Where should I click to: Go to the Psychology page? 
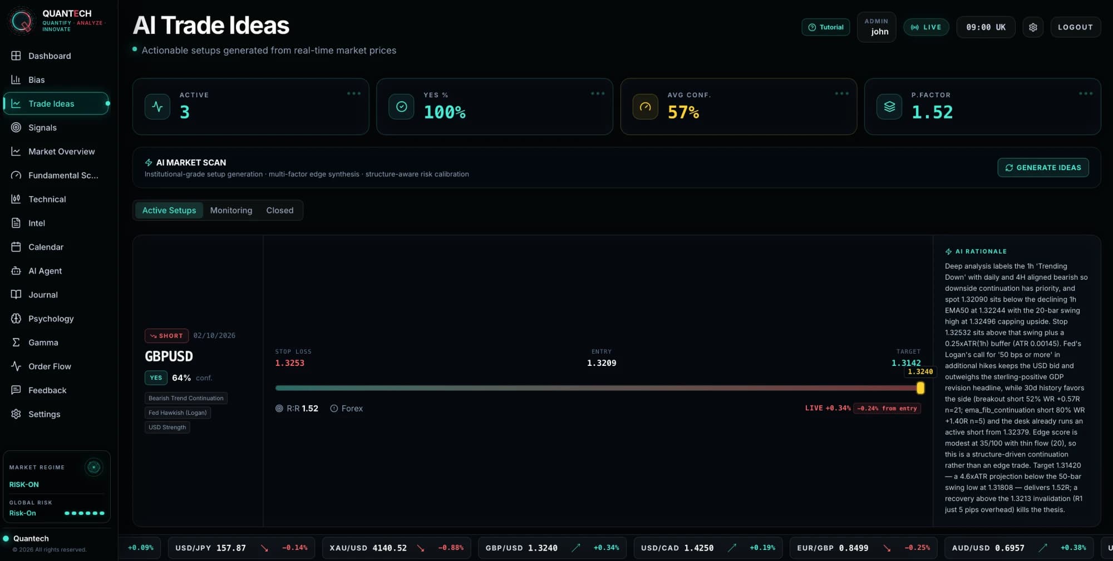[56, 319]
